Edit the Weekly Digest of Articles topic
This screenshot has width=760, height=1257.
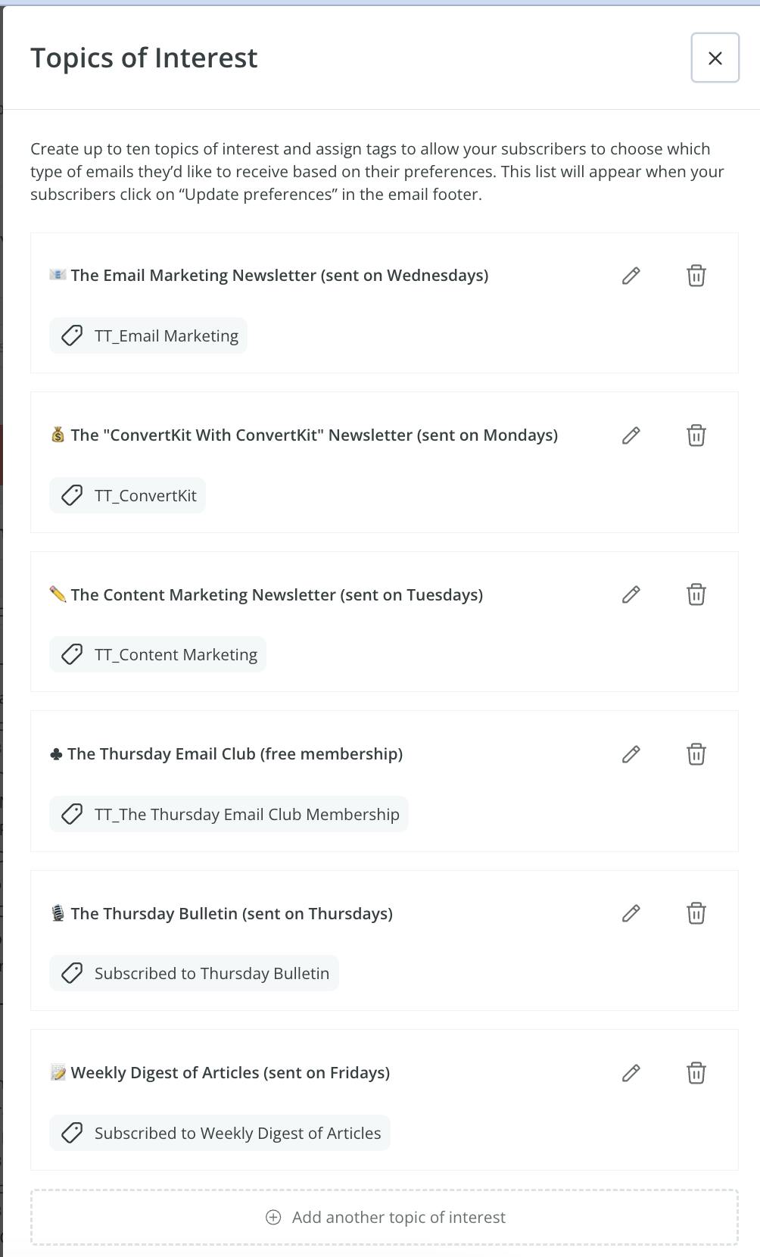click(631, 1073)
